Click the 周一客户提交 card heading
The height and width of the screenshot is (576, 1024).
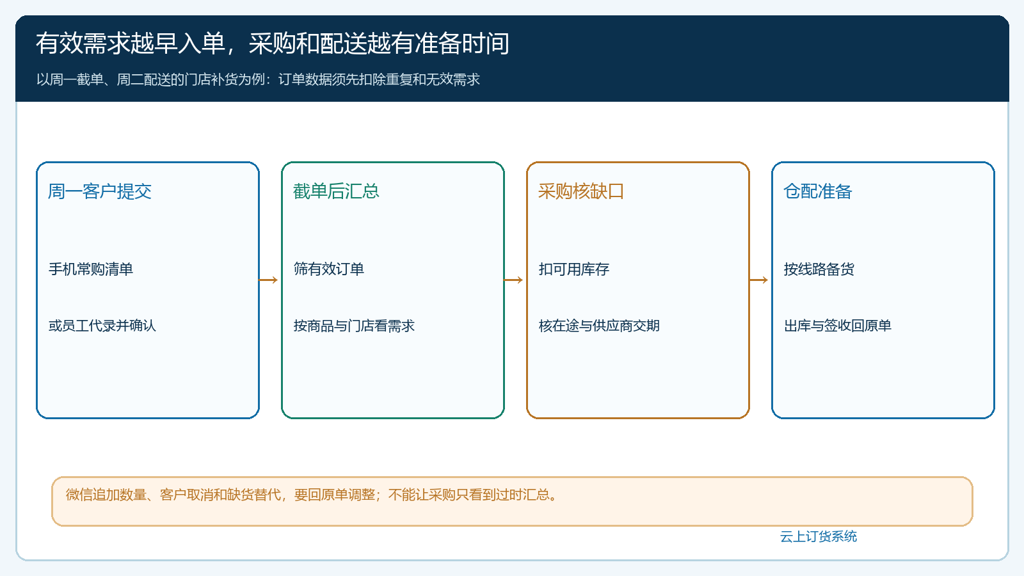pos(100,191)
